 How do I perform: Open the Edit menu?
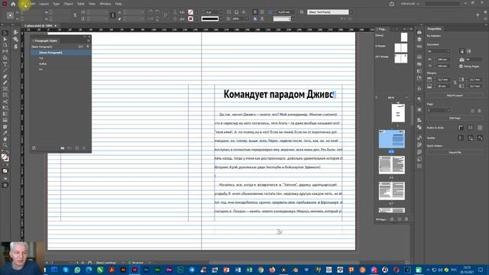pos(32,4)
